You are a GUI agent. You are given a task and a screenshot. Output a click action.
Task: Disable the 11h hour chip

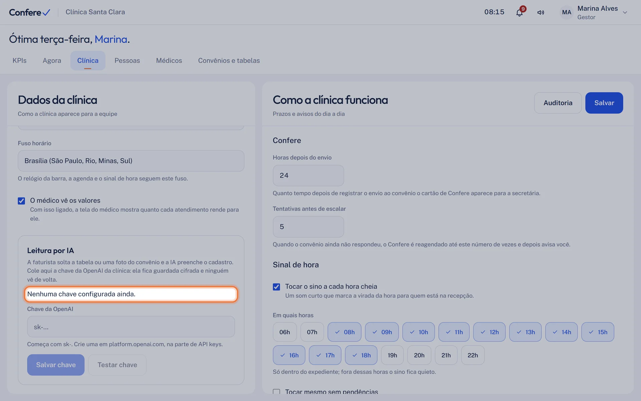[454, 332]
